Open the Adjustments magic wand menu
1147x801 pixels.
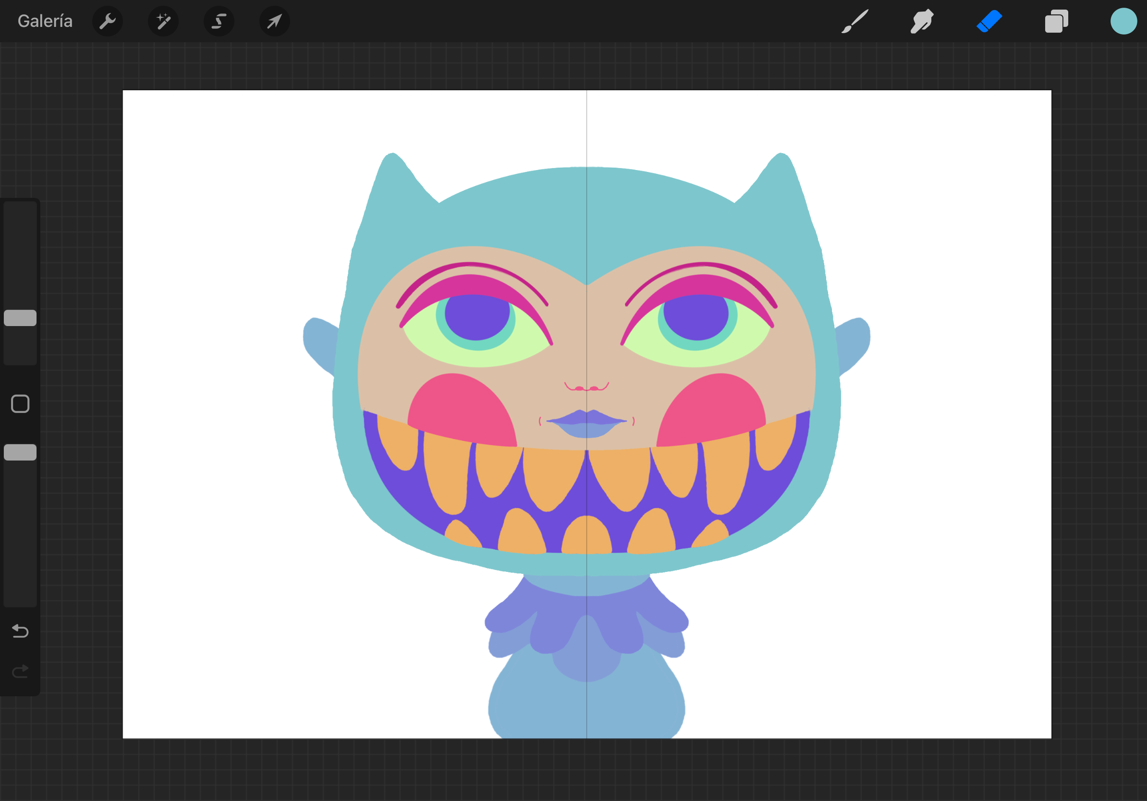tap(163, 22)
